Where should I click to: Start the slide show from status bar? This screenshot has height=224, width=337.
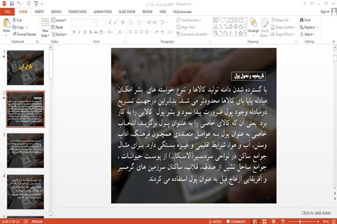tap(283, 221)
